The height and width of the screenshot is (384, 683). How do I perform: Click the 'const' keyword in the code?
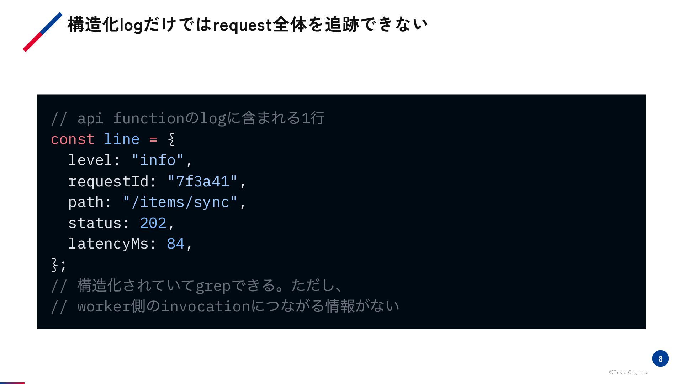73,139
